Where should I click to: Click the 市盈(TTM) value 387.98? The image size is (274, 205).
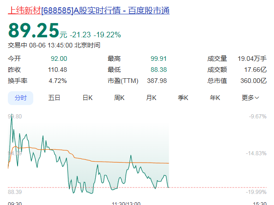click(157, 81)
